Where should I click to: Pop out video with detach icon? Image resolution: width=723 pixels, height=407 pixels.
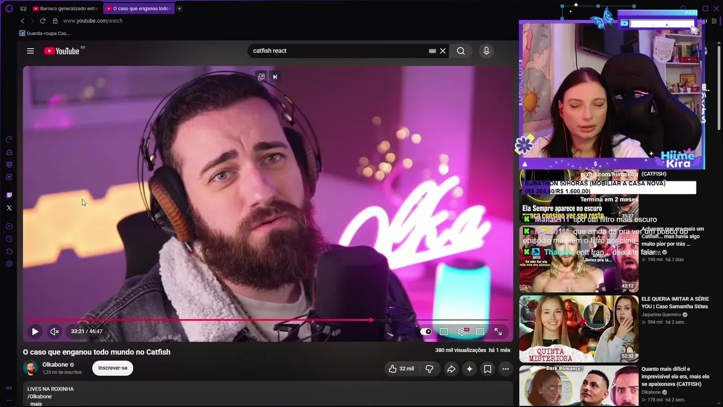pos(261,77)
